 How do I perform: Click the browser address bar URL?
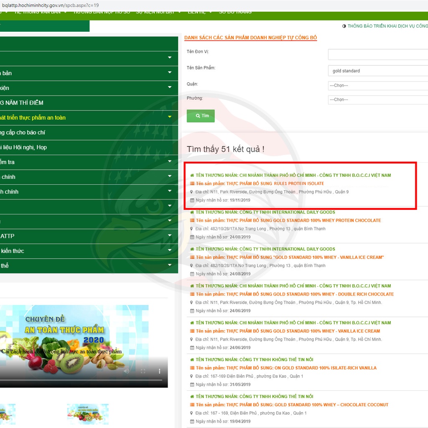coord(50,5)
